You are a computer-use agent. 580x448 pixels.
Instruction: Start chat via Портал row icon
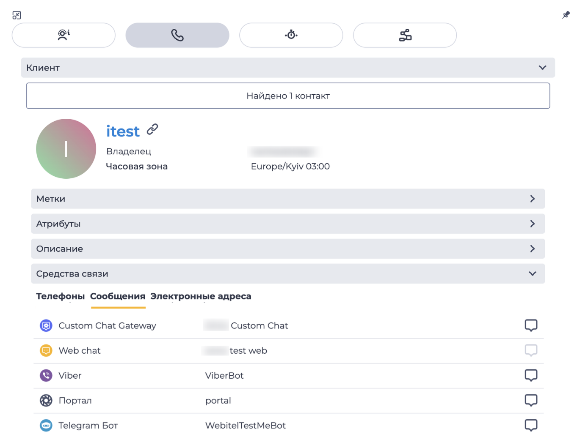(x=531, y=400)
